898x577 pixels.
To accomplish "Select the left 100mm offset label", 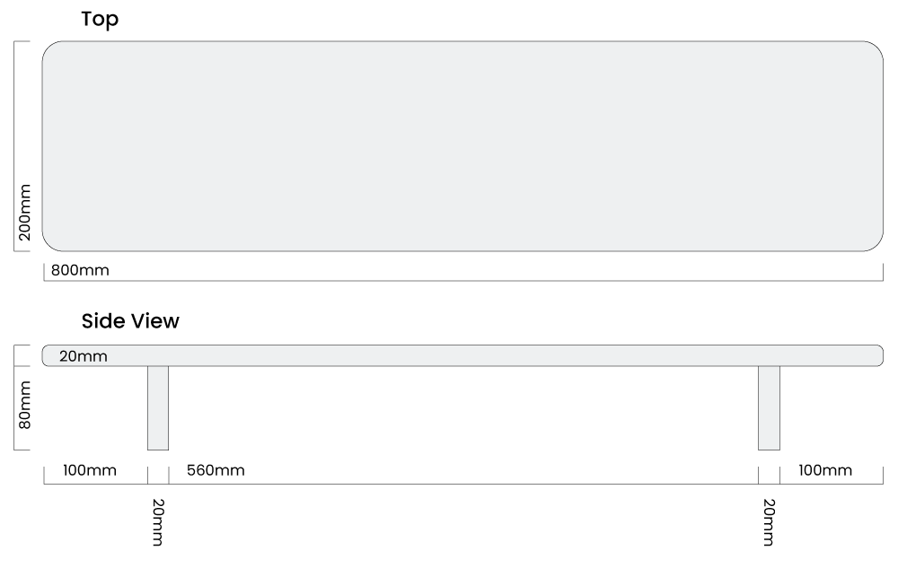I will click(89, 470).
